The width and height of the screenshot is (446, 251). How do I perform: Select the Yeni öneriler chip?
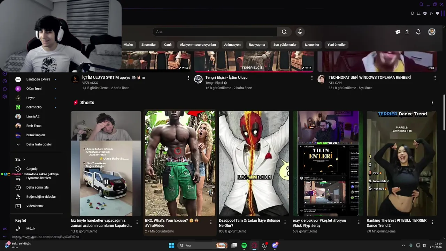(x=337, y=45)
